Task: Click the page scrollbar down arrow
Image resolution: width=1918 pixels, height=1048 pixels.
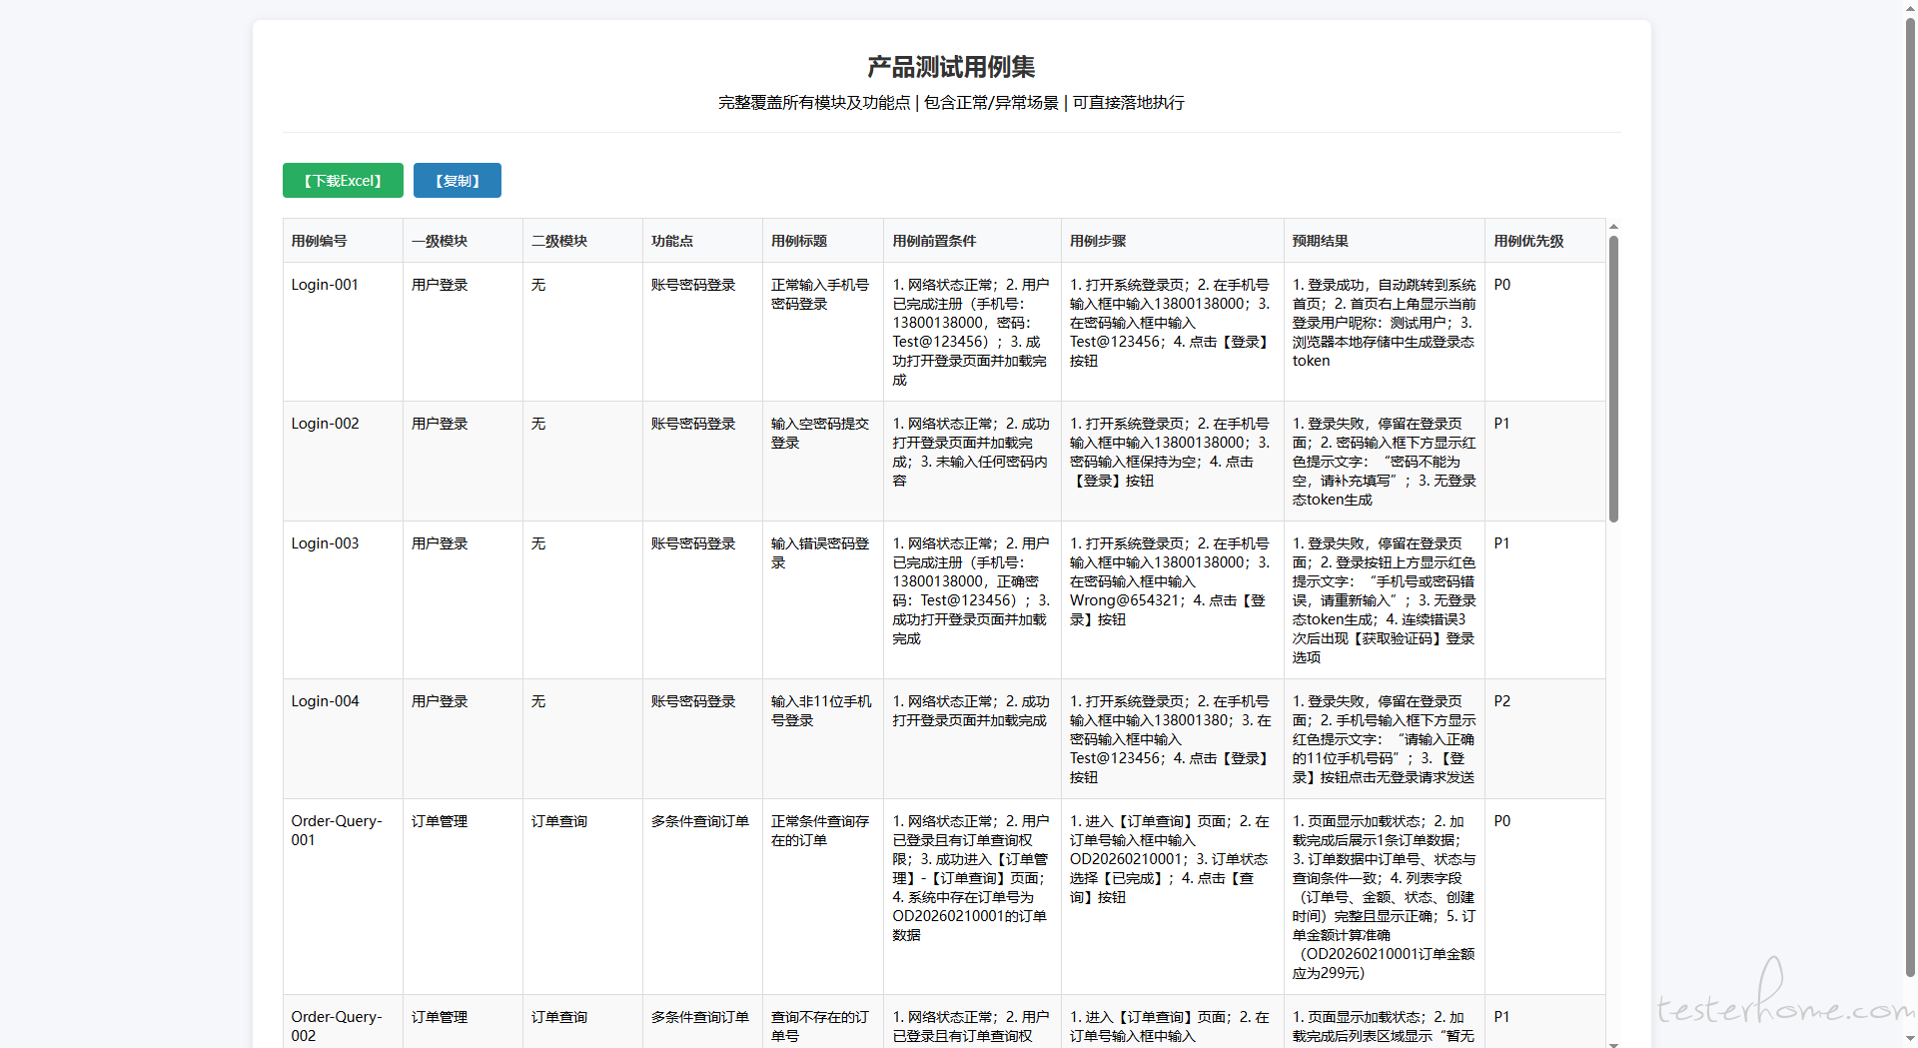Action: click(x=1910, y=1041)
